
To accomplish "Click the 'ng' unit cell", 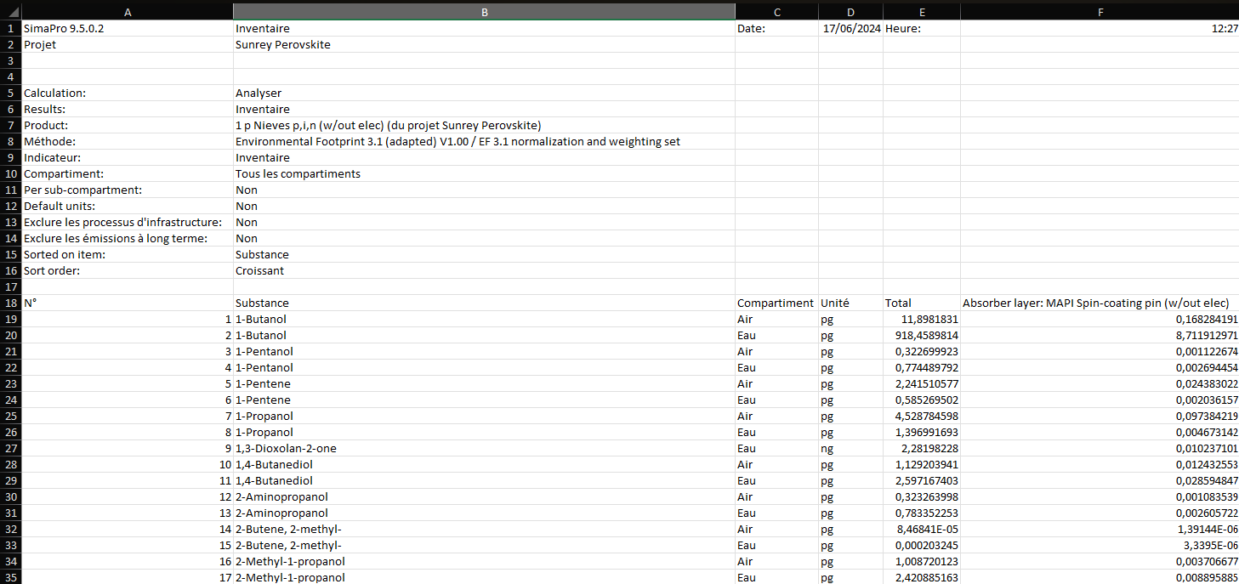I will 827,449.
